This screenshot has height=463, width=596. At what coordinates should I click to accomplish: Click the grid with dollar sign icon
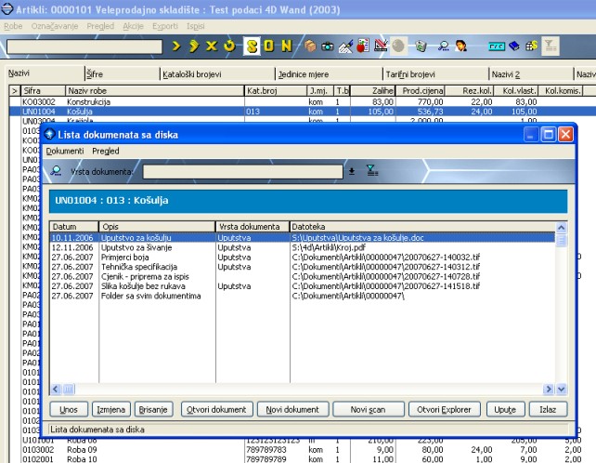point(531,46)
